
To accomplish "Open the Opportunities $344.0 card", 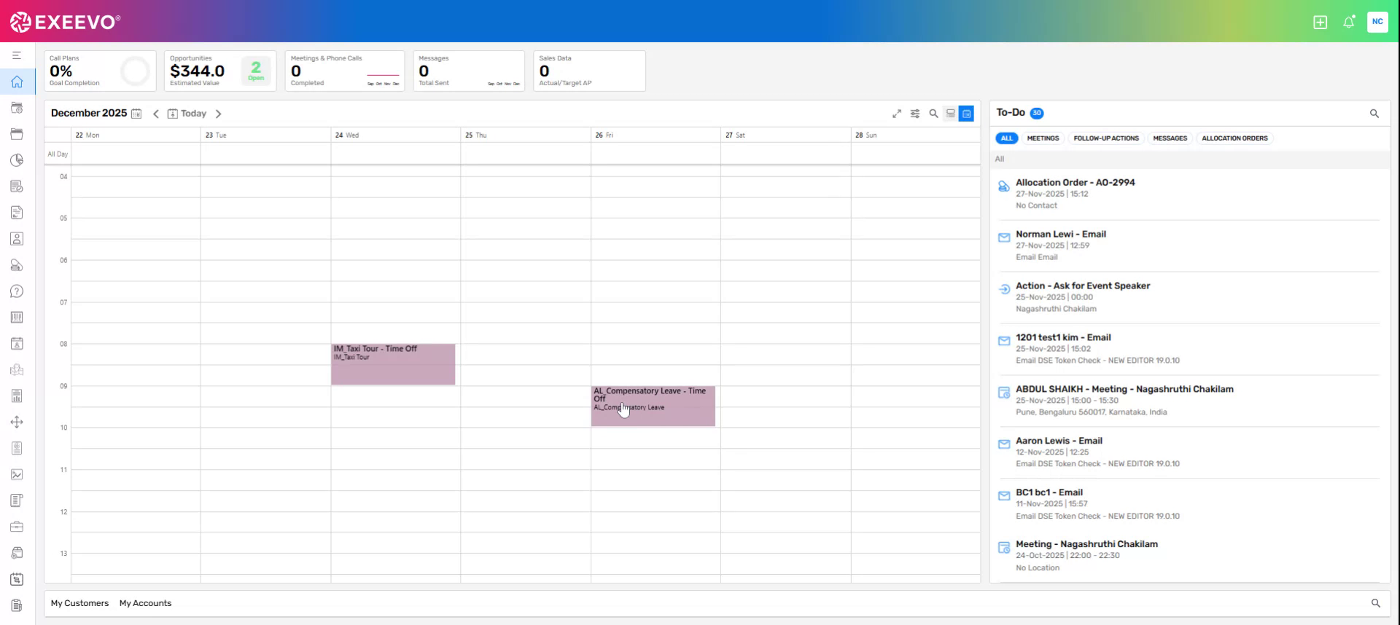I will 220,71.
